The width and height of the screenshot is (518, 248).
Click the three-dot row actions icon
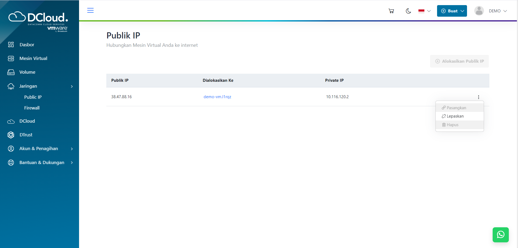click(478, 97)
